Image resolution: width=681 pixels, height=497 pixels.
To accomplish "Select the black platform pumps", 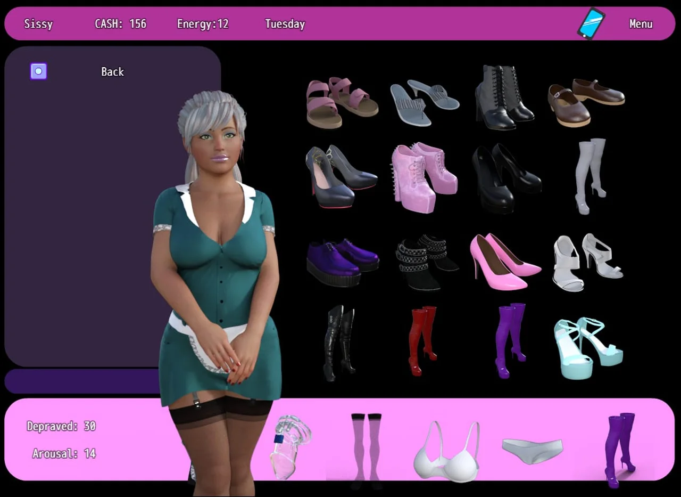I will [x=506, y=178].
